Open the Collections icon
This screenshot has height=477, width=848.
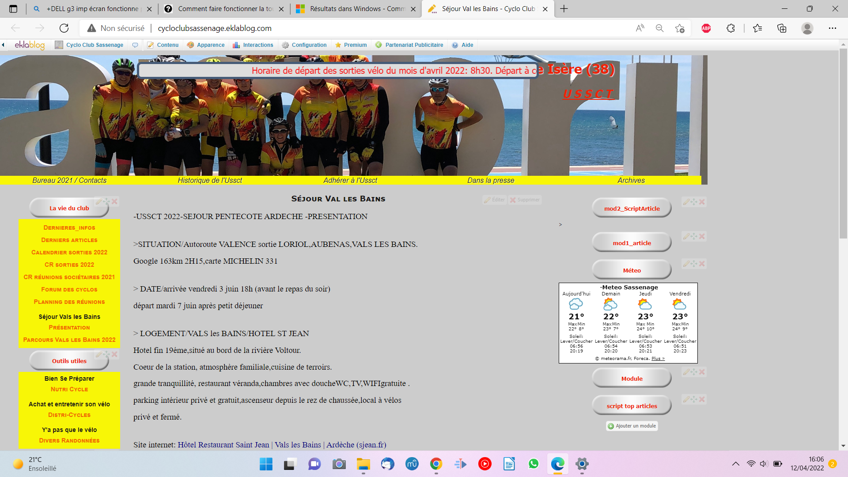(782, 28)
